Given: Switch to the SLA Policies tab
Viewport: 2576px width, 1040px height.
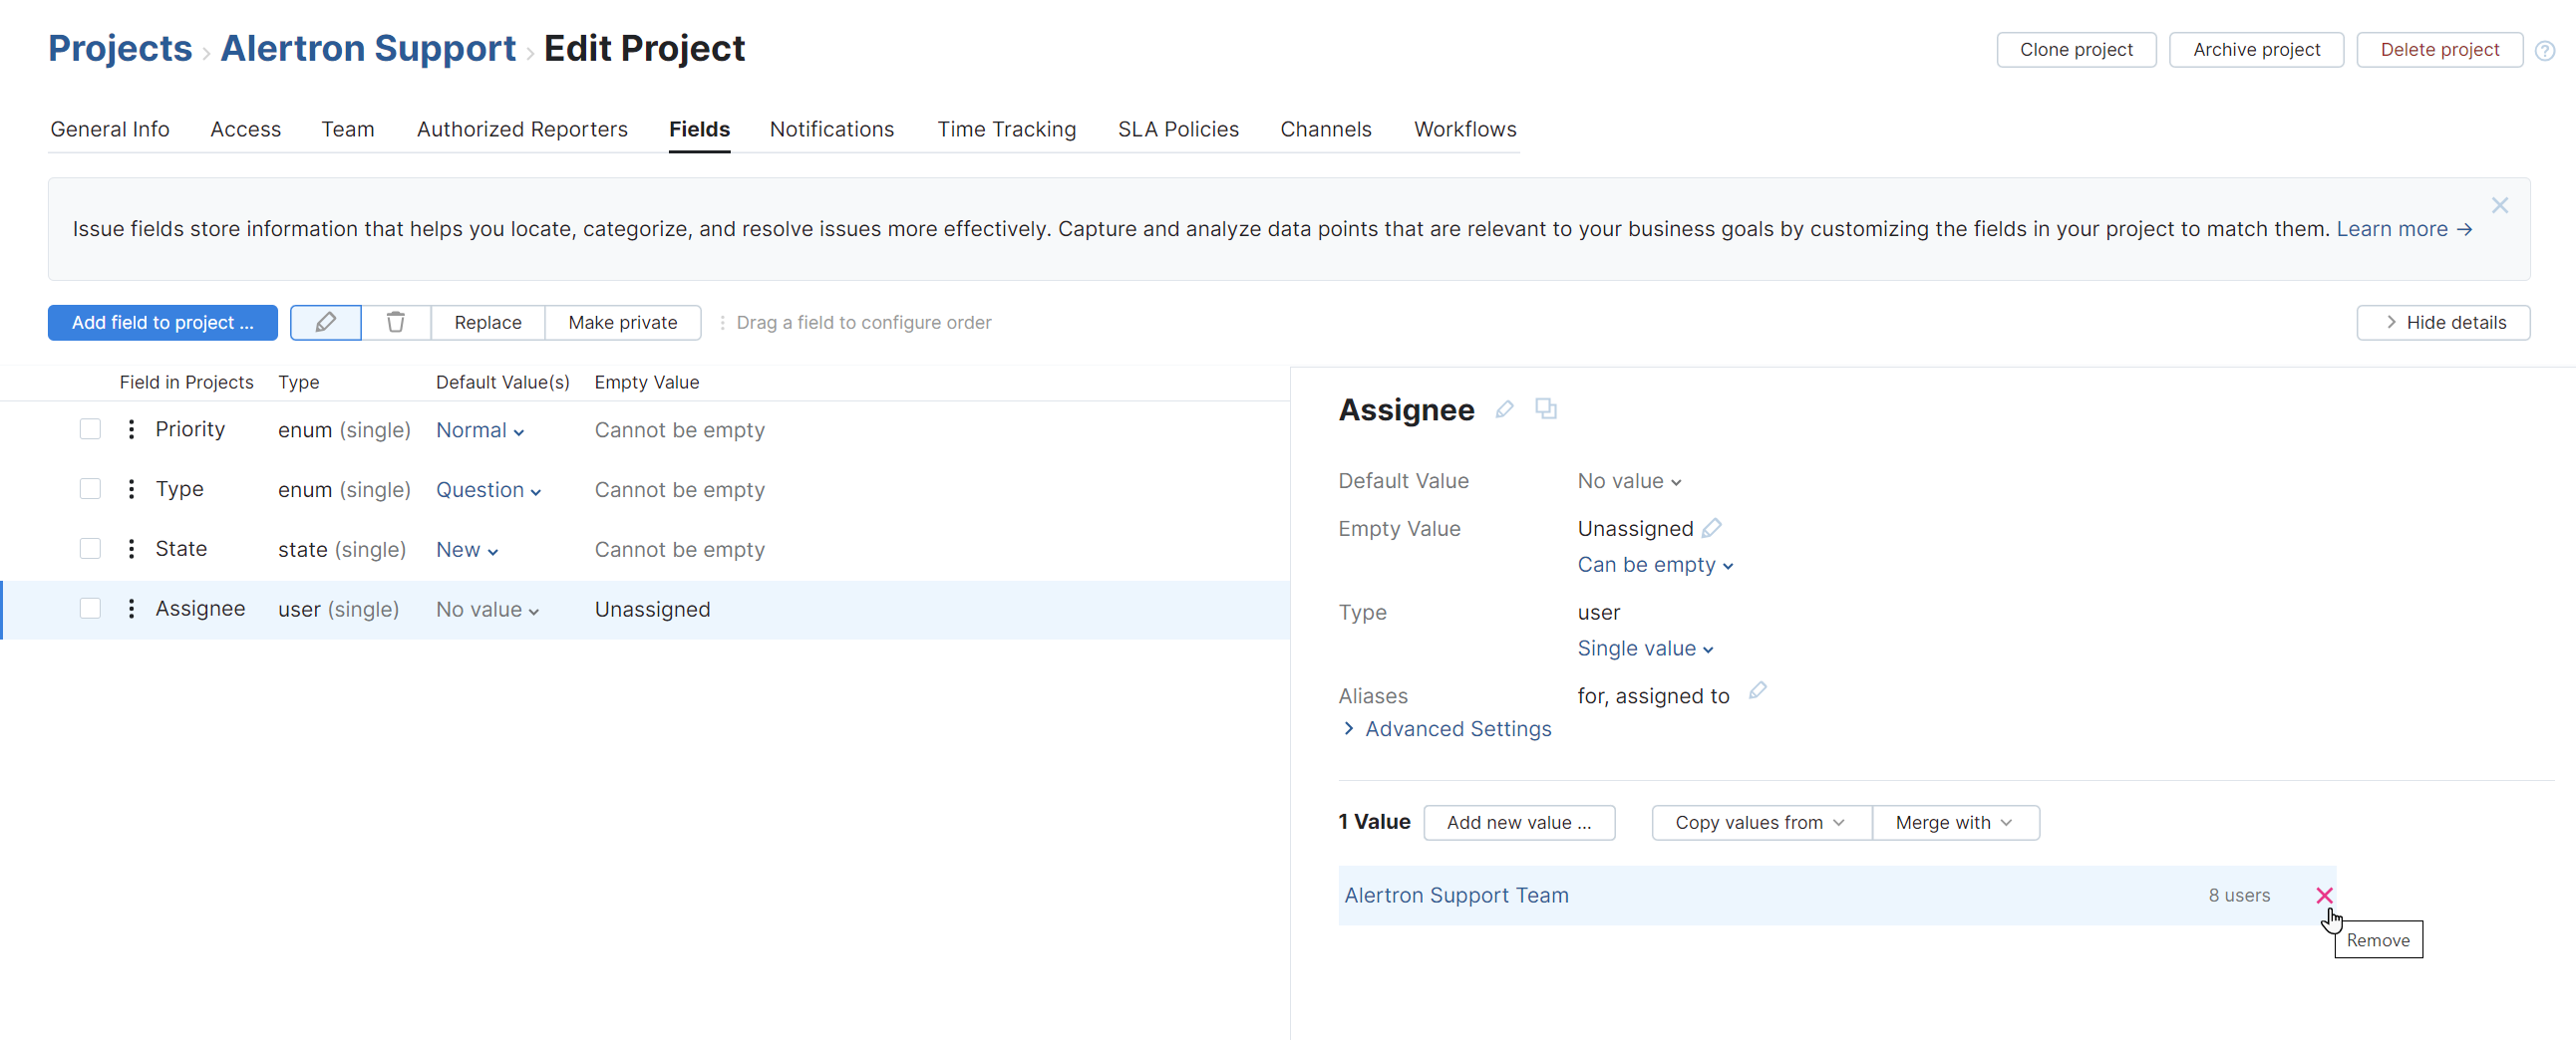Looking at the screenshot, I should tap(1178, 129).
